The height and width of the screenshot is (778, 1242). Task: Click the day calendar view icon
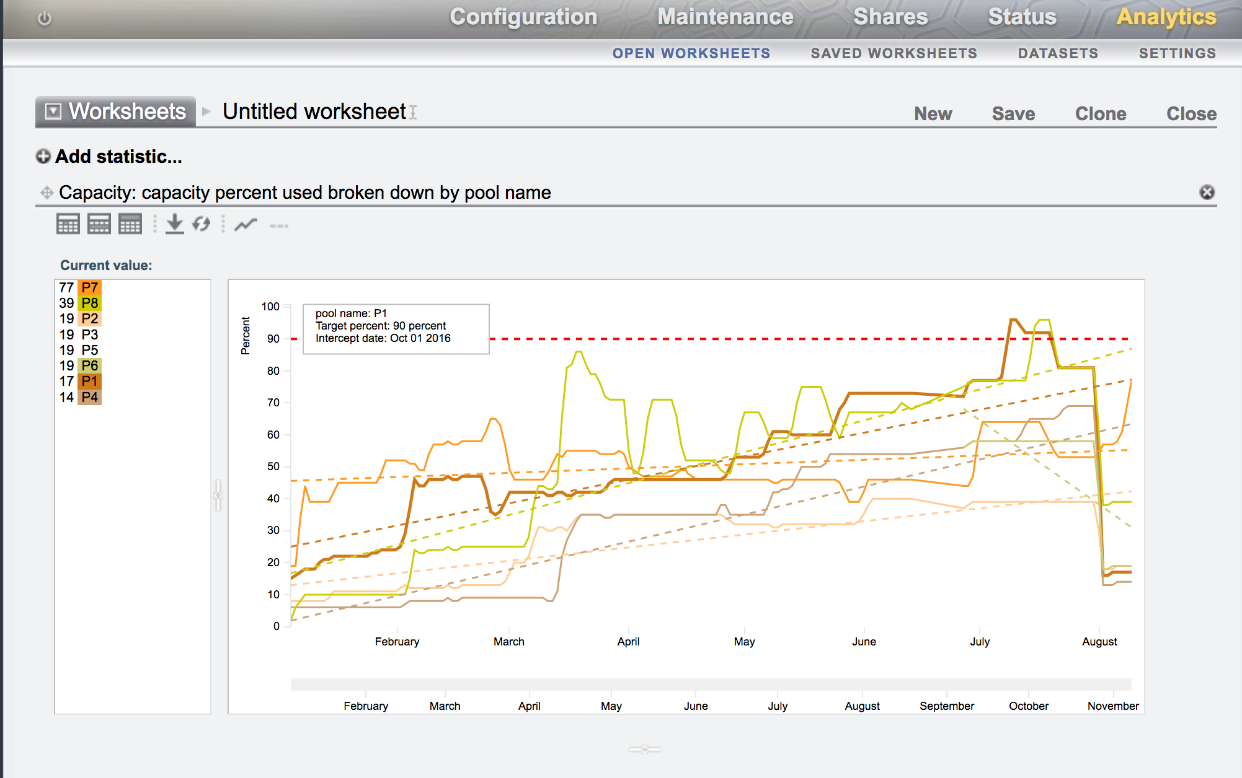68,224
